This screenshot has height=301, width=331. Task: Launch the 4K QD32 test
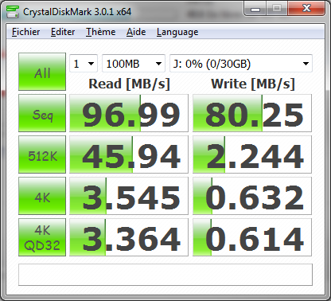point(42,237)
